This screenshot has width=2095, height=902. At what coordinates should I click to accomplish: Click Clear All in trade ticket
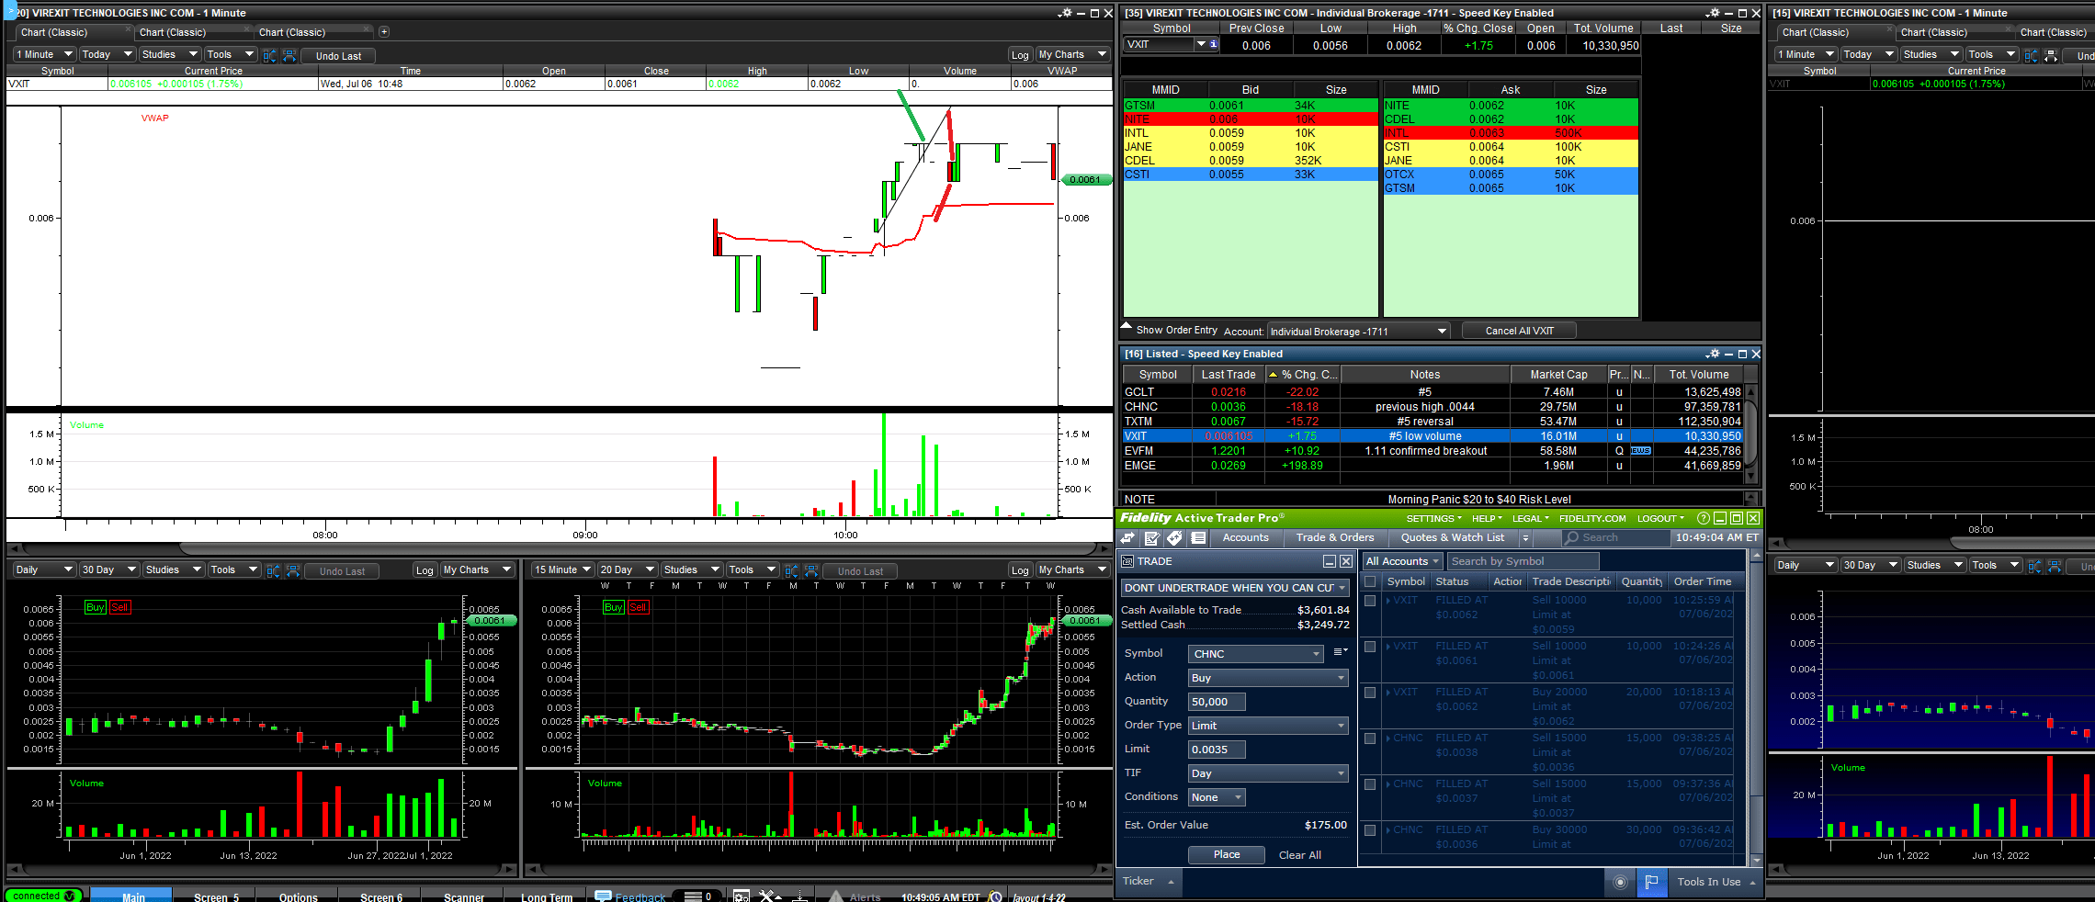click(x=1300, y=855)
